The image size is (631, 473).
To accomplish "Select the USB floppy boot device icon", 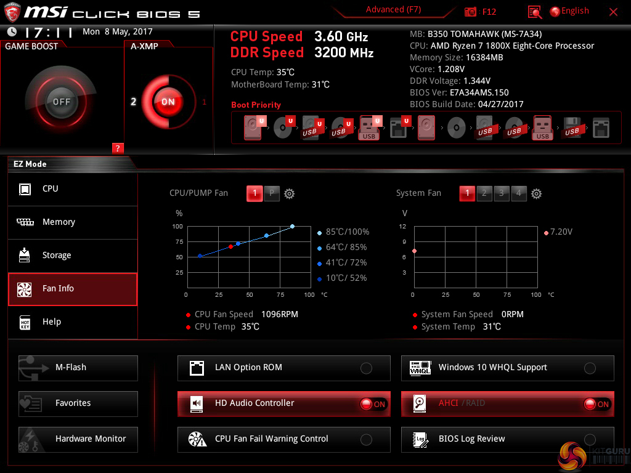I will click(x=572, y=127).
